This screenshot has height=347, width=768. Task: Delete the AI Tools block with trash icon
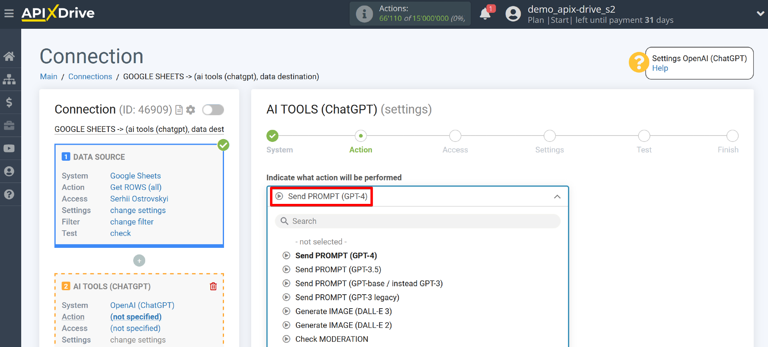click(x=213, y=286)
